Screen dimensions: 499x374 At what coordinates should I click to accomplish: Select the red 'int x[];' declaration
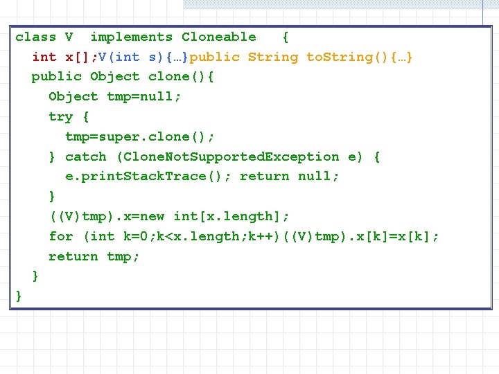coord(64,57)
